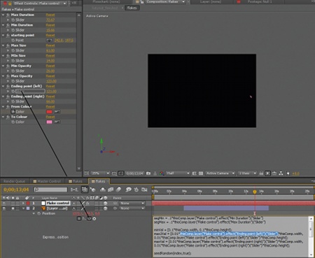Switch to the Master Control timeline tab
This screenshot has height=258, width=315.
point(47,181)
